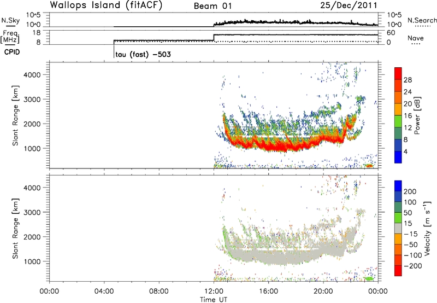Click the 'CPID' label
The height and width of the screenshot is (303, 437).
[x=12, y=52]
